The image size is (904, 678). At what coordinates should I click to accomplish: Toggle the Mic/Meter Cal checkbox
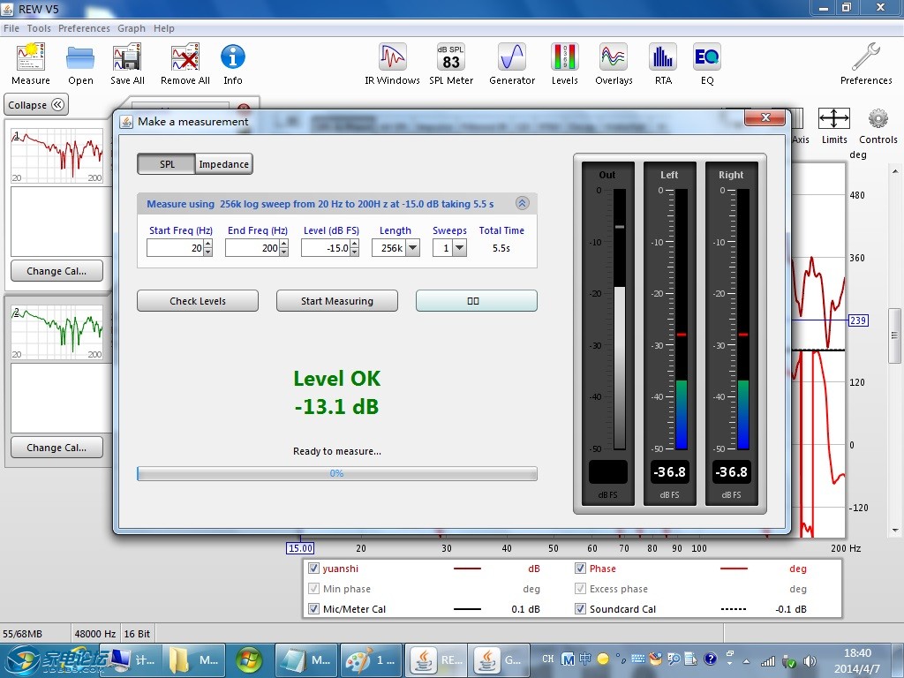click(313, 609)
